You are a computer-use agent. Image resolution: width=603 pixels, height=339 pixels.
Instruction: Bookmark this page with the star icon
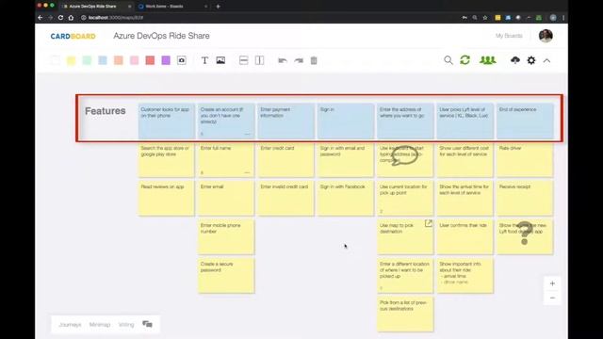(x=485, y=18)
